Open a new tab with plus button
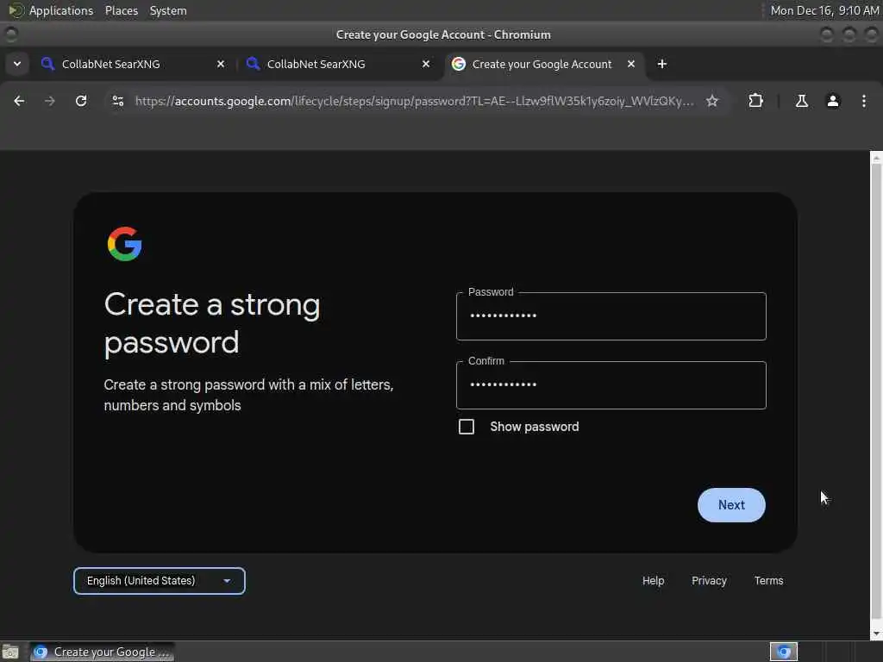This screenshot has height=662, width=883. click(662, 64)
